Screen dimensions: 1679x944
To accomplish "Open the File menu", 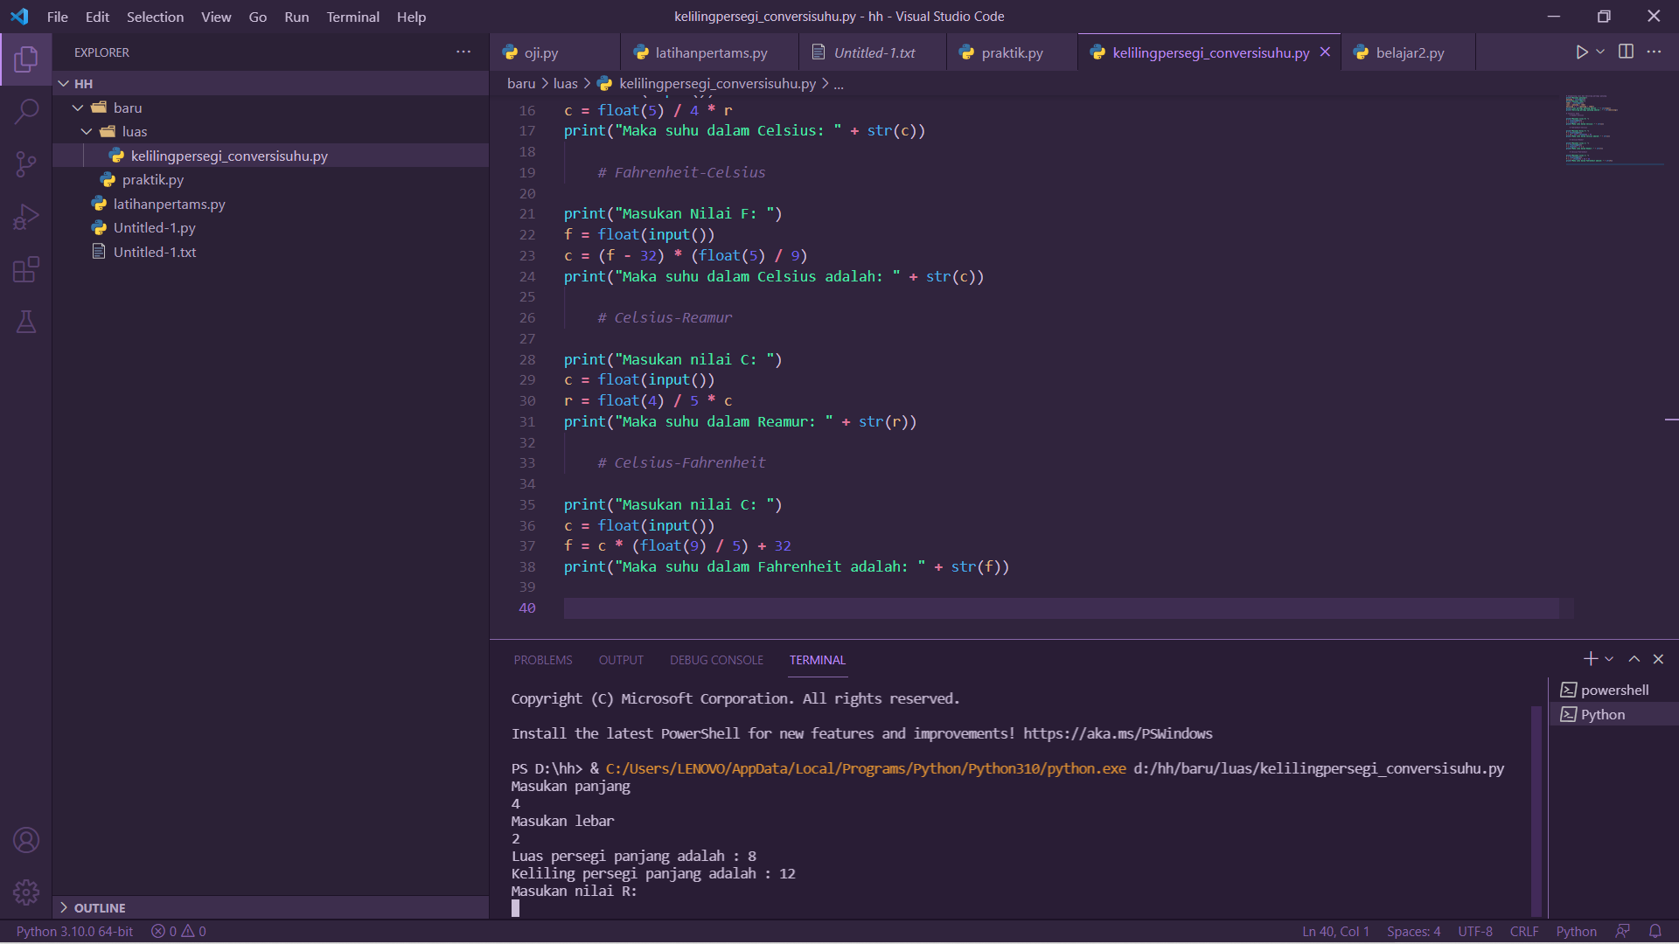I will point(57,17).
